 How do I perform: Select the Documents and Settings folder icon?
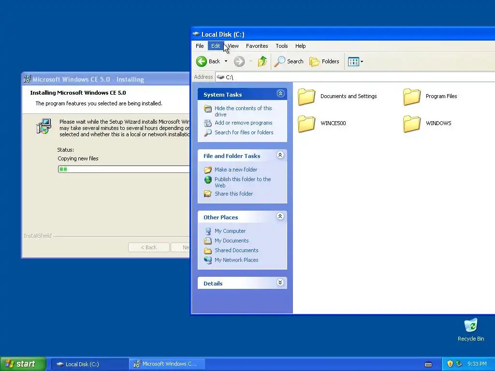(x=306, y=97)
